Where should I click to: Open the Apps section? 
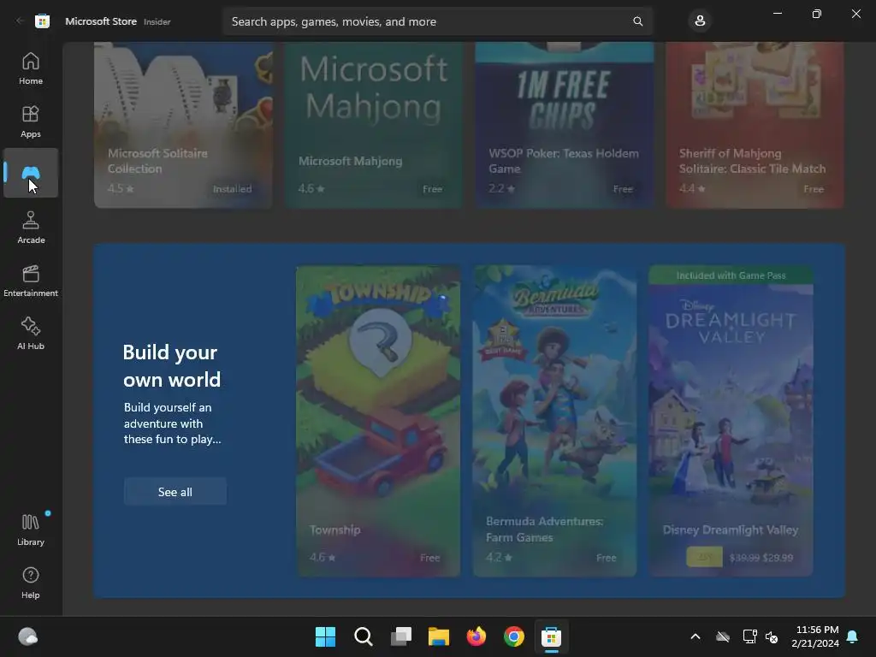(x=31, y=121)
